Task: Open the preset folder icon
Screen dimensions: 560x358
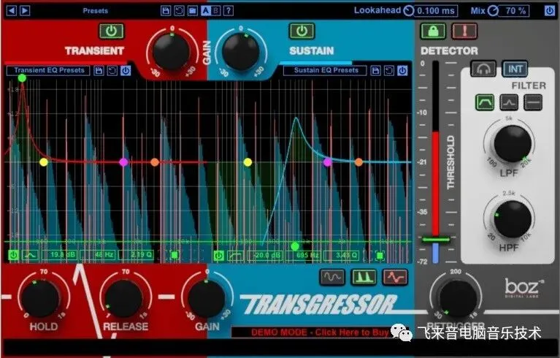Action: (193, 11)
